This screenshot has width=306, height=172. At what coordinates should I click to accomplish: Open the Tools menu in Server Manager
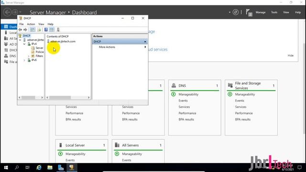tap(274, 12)
